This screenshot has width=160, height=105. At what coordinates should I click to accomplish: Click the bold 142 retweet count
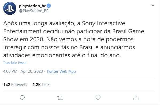7,85
